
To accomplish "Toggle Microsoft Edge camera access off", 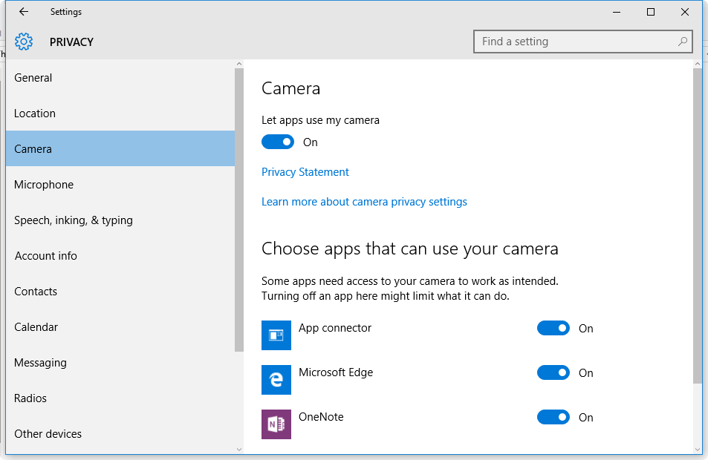I will coord(553,372).
